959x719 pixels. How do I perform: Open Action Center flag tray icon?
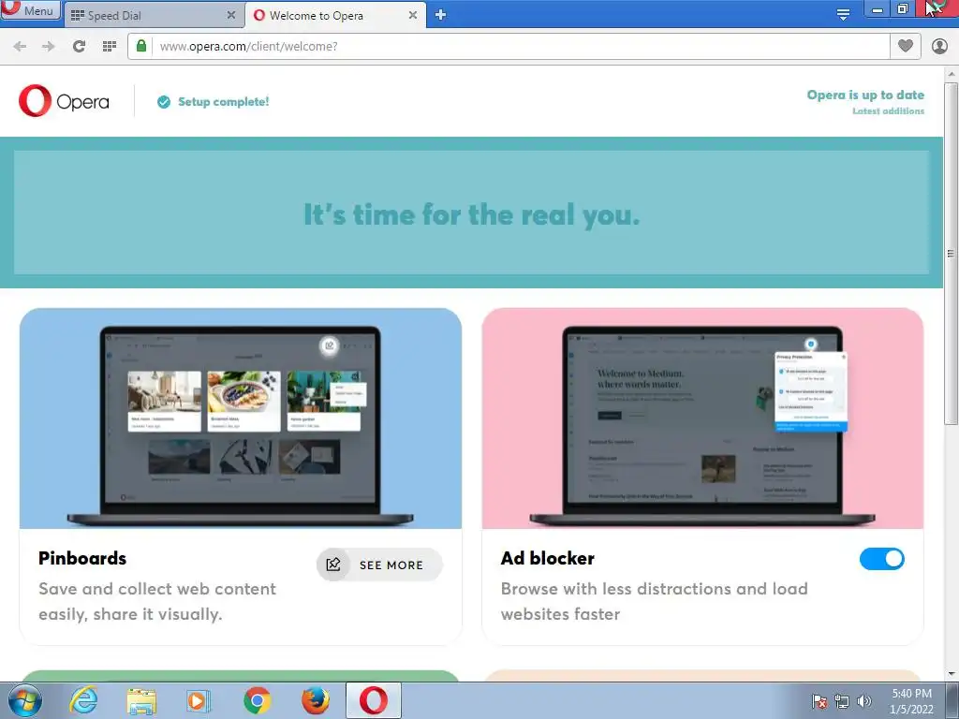(x=819, y=701)
